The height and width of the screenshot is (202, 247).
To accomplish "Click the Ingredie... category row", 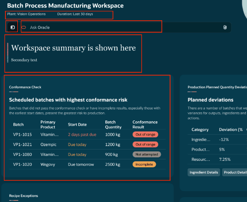I will [201, 140].
